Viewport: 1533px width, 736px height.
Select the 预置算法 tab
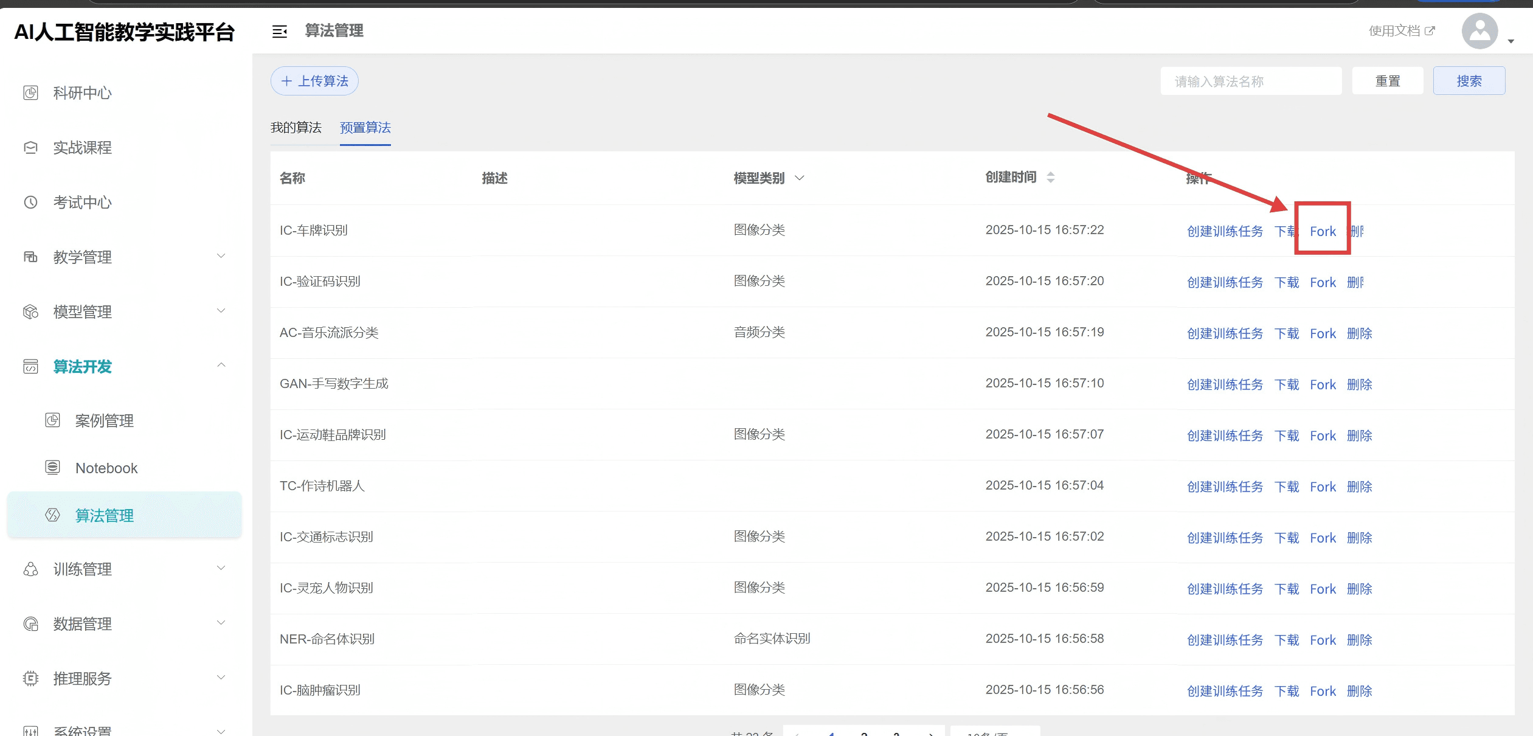point(365,128)
